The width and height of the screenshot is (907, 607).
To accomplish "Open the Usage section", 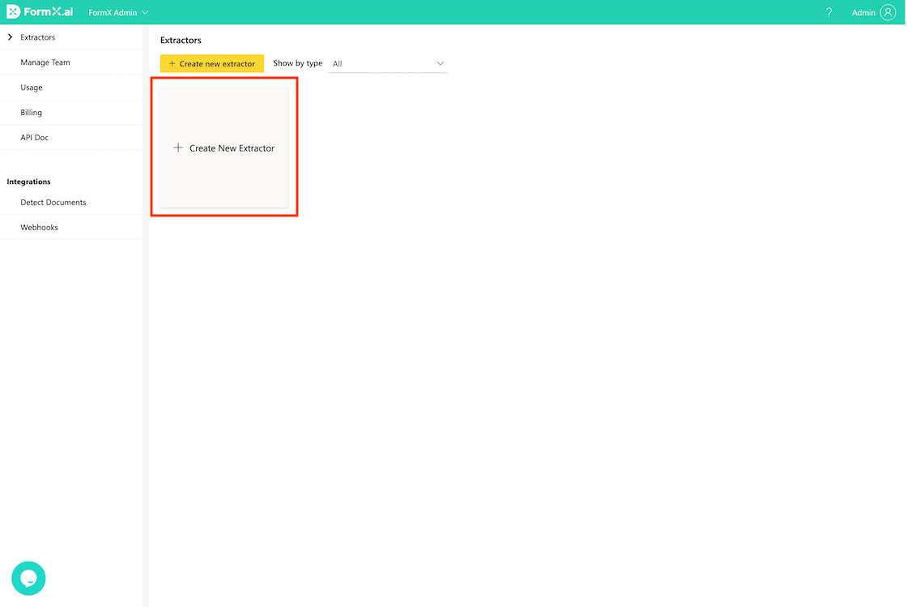I will 32,88.
